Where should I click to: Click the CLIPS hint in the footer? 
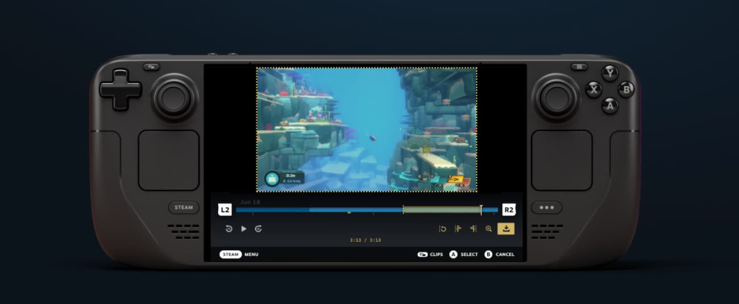430,255
